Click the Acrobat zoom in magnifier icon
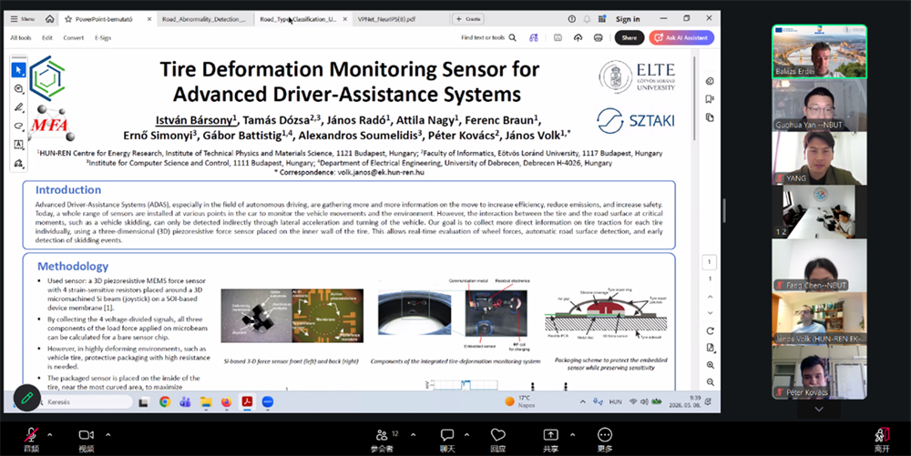 tap(710, 366)
